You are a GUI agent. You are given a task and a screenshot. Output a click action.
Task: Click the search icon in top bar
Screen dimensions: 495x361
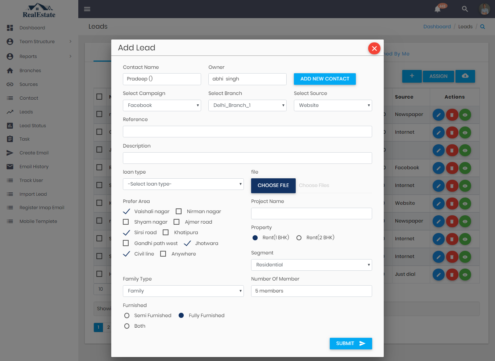pyautogui.click(x=465, y=9)
